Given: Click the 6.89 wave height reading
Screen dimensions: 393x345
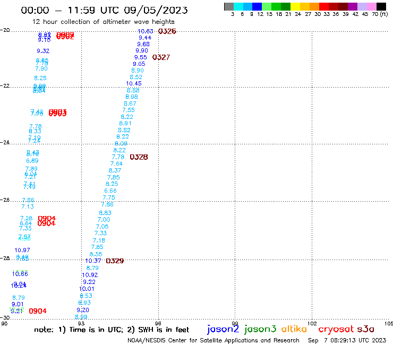Looking at the screenshot, I should pos(32,161).
